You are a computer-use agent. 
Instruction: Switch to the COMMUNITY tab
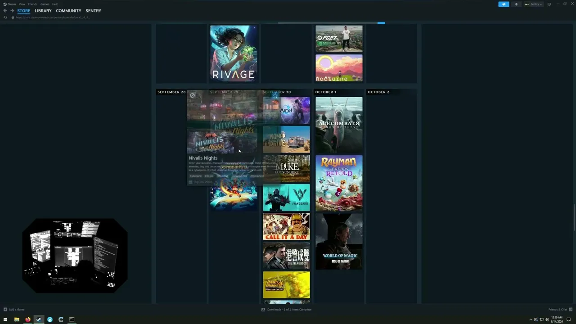click(69, 11)
